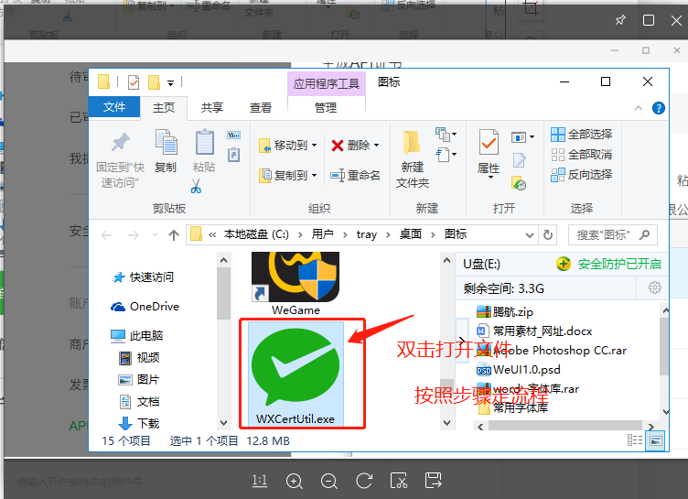The image size is (688, 499).
Task: Click Select all (全部选择)
Action: click(x=581, y=135)
